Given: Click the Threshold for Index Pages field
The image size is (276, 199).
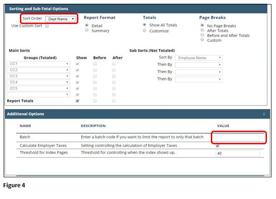Looking at the screenshot, I should coord(238,153).
